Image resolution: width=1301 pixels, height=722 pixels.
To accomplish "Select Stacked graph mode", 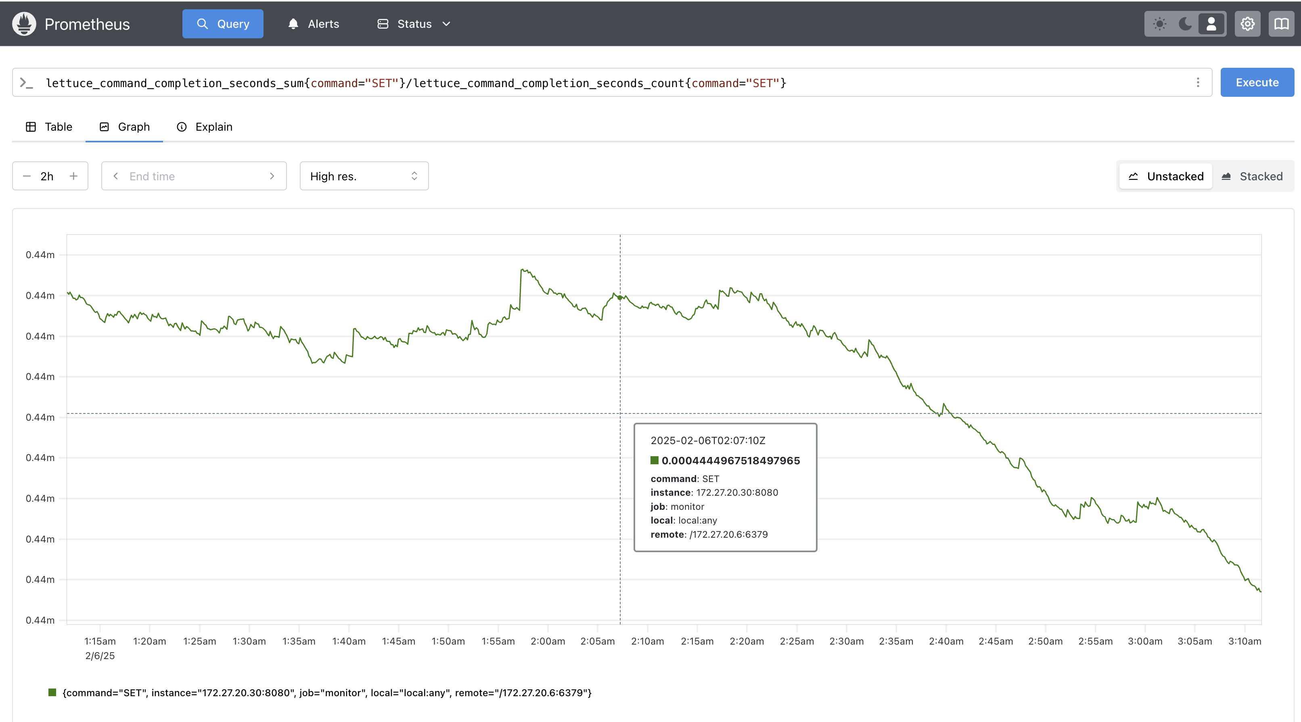I will (1252, 176).
